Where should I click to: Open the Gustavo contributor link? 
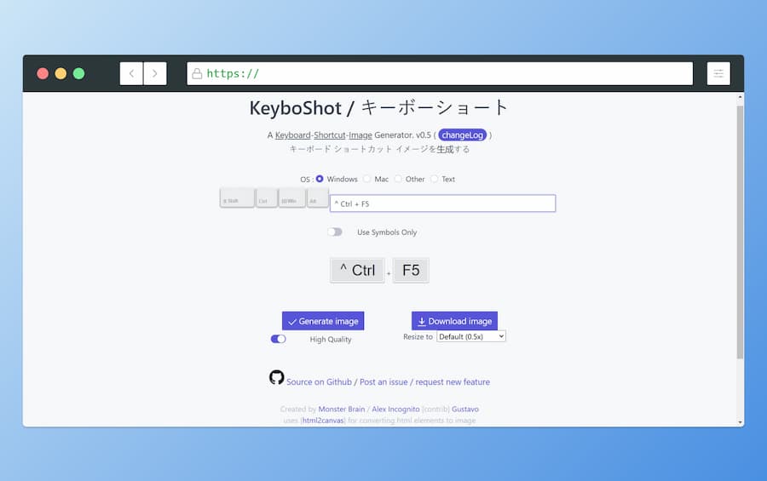tap(465, 409)
